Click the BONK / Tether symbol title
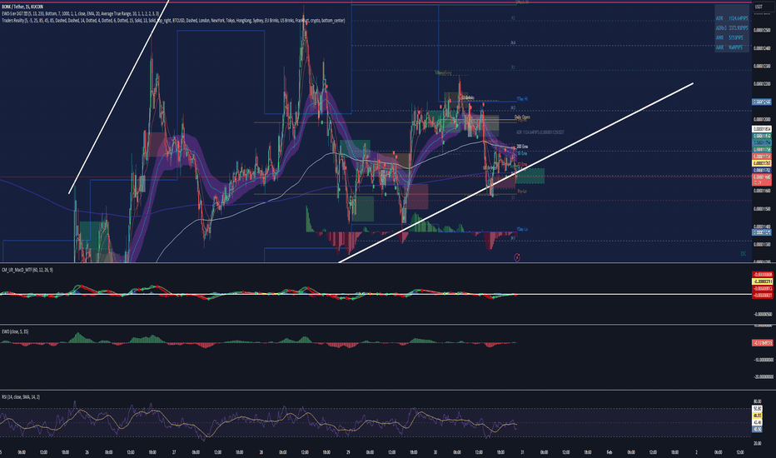This screenshot has height=458, width=776. tap(22, 7)
